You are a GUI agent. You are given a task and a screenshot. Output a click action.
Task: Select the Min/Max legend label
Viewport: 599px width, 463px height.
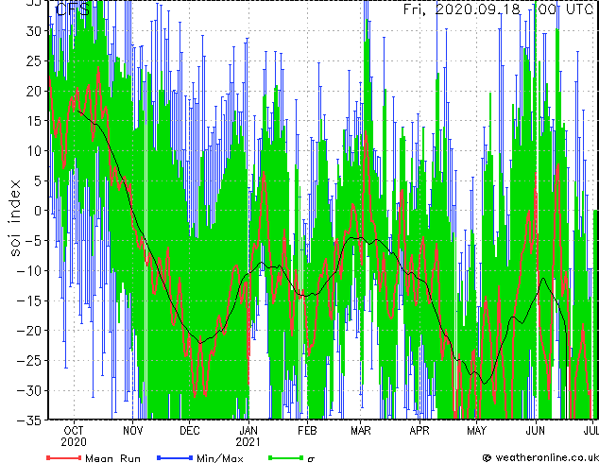[x=220, y=458]
